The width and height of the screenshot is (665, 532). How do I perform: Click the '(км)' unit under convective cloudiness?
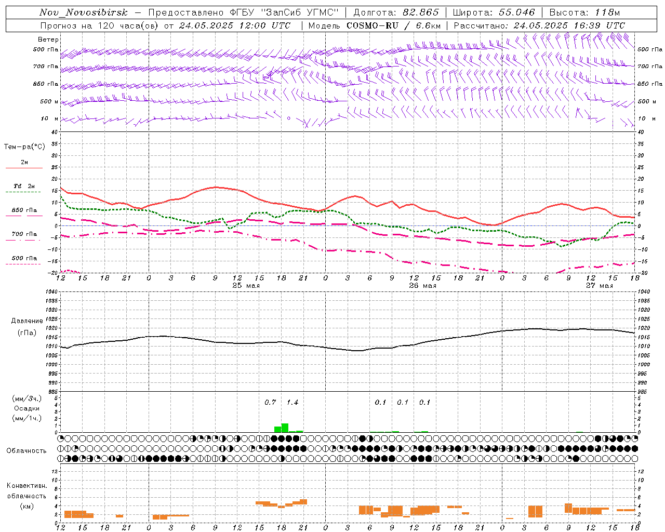(27, 506)
